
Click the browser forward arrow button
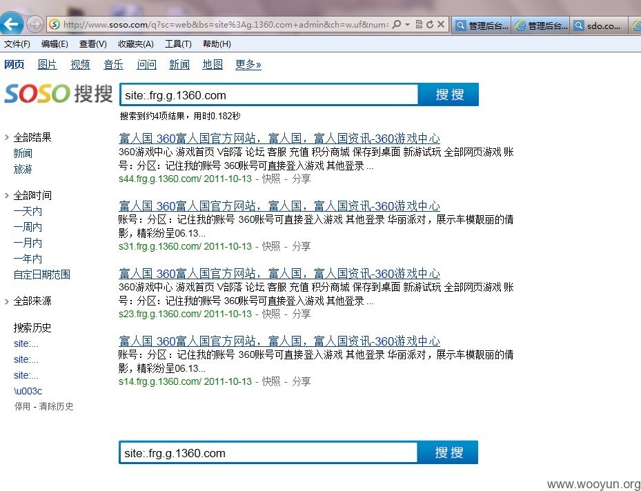coord(35,24)
